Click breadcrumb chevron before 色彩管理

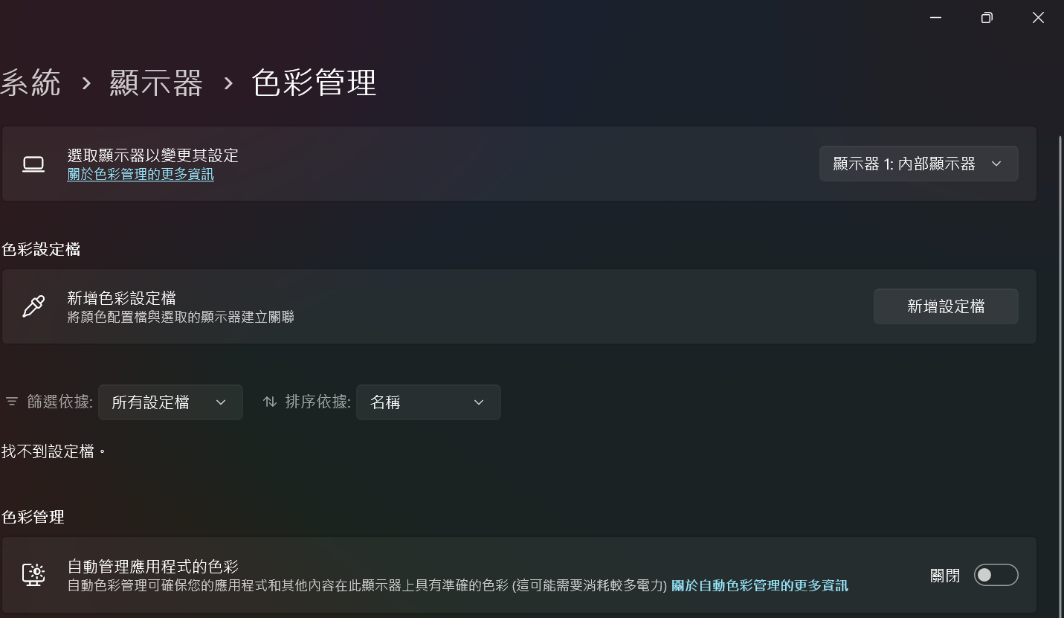(x=228, y=83)
